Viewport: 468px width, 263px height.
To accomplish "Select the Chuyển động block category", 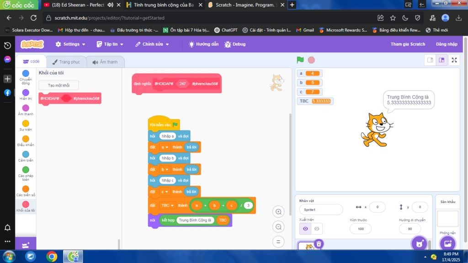I will [x=26, y=77].
